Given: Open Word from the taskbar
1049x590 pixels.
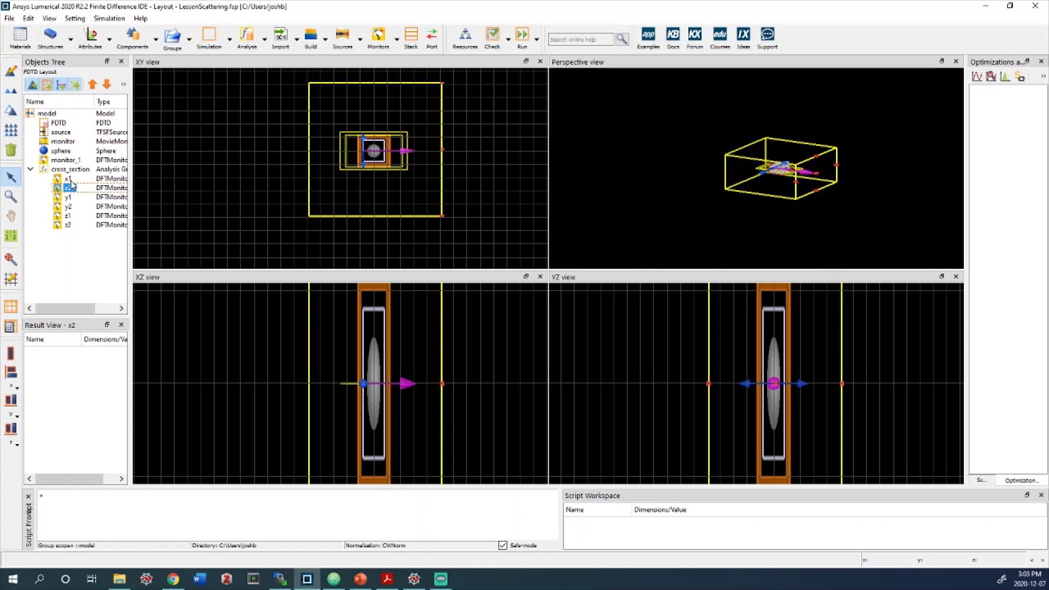Looking at the screenshot, I should pos(199,579).
